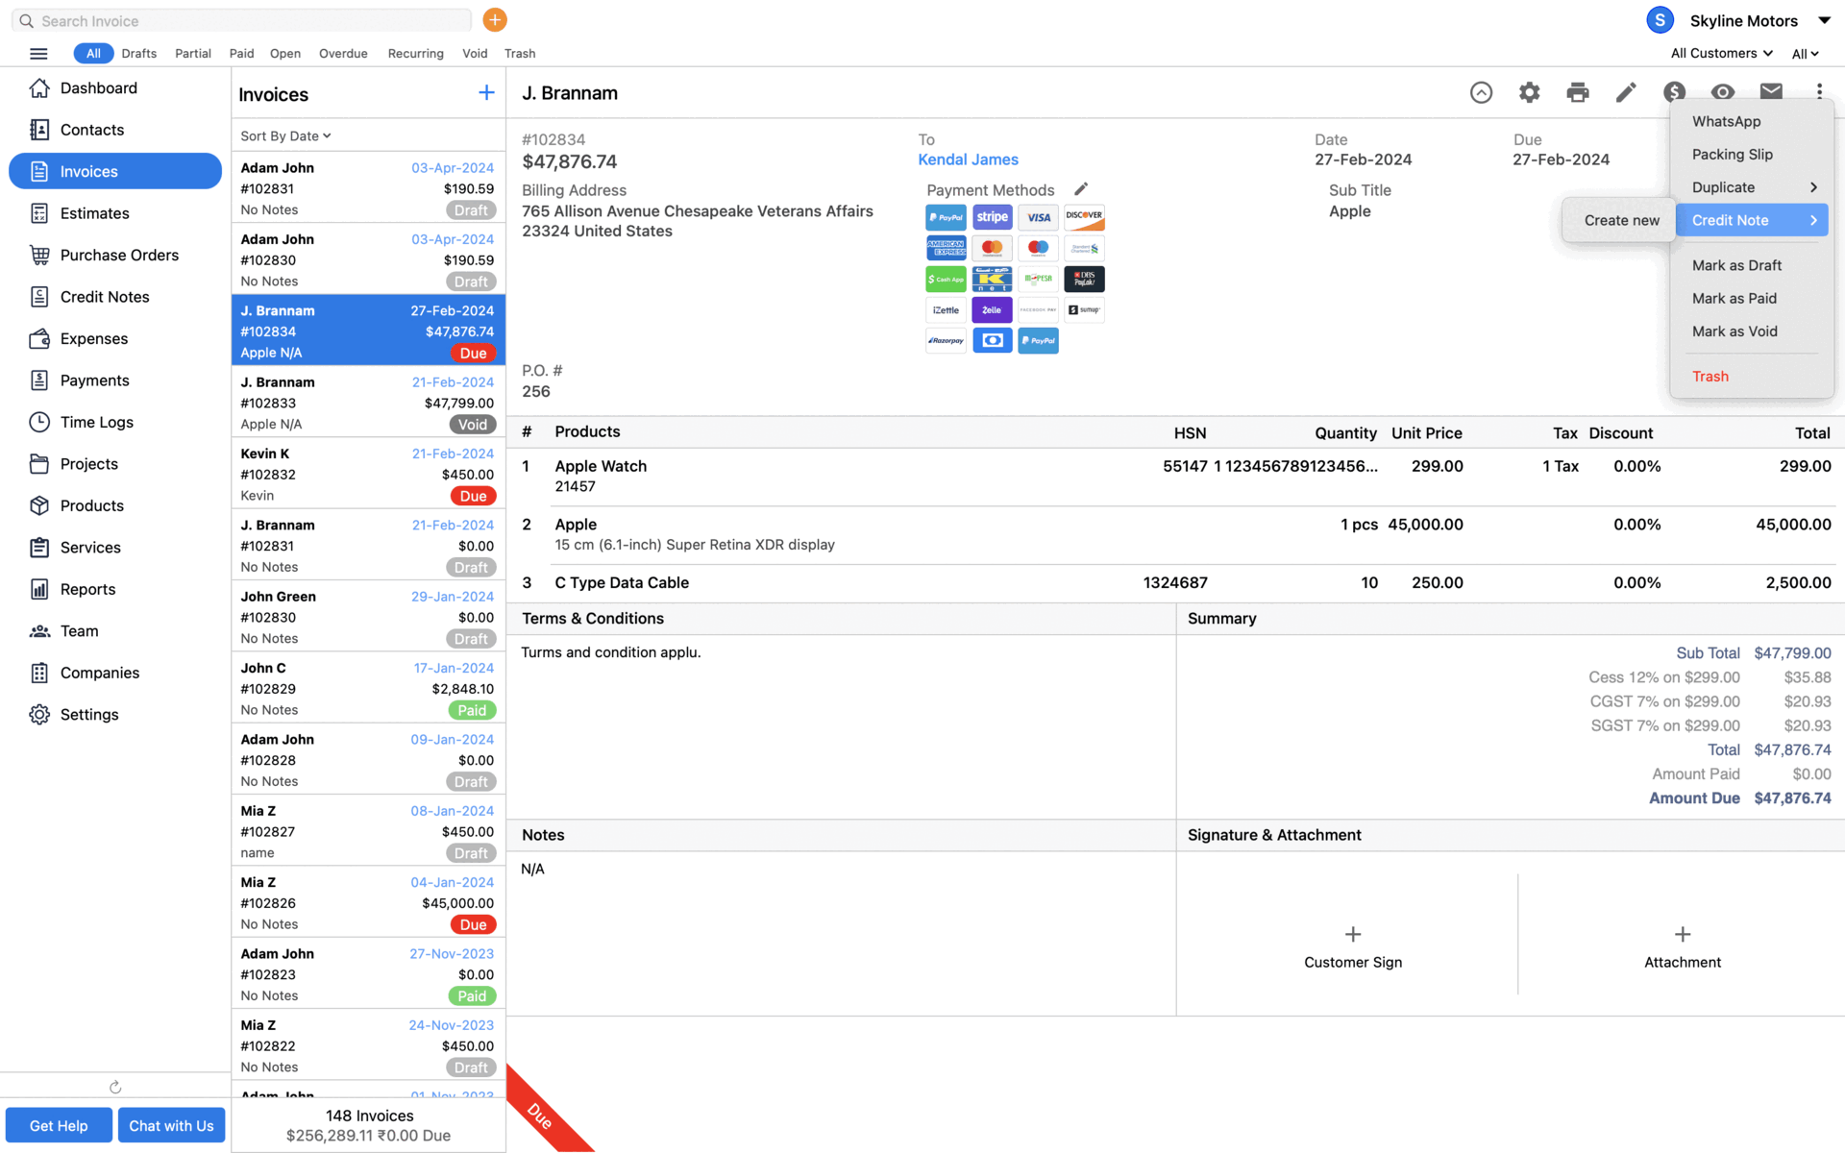
Task: Select the Void filter tab
Action: point(475,54)
